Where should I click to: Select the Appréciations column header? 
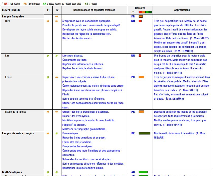point(182,10)
